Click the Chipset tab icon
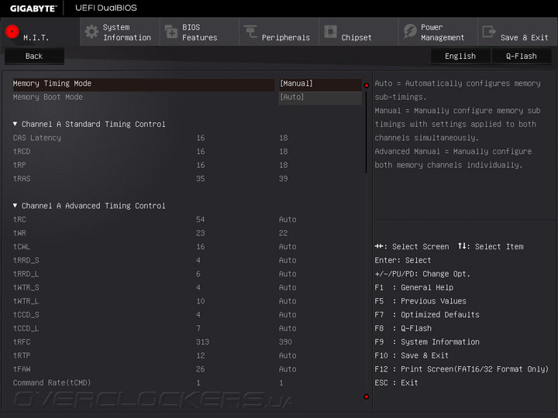The height and width of the screenshot is (418, 558). click(x=330, y=32)
